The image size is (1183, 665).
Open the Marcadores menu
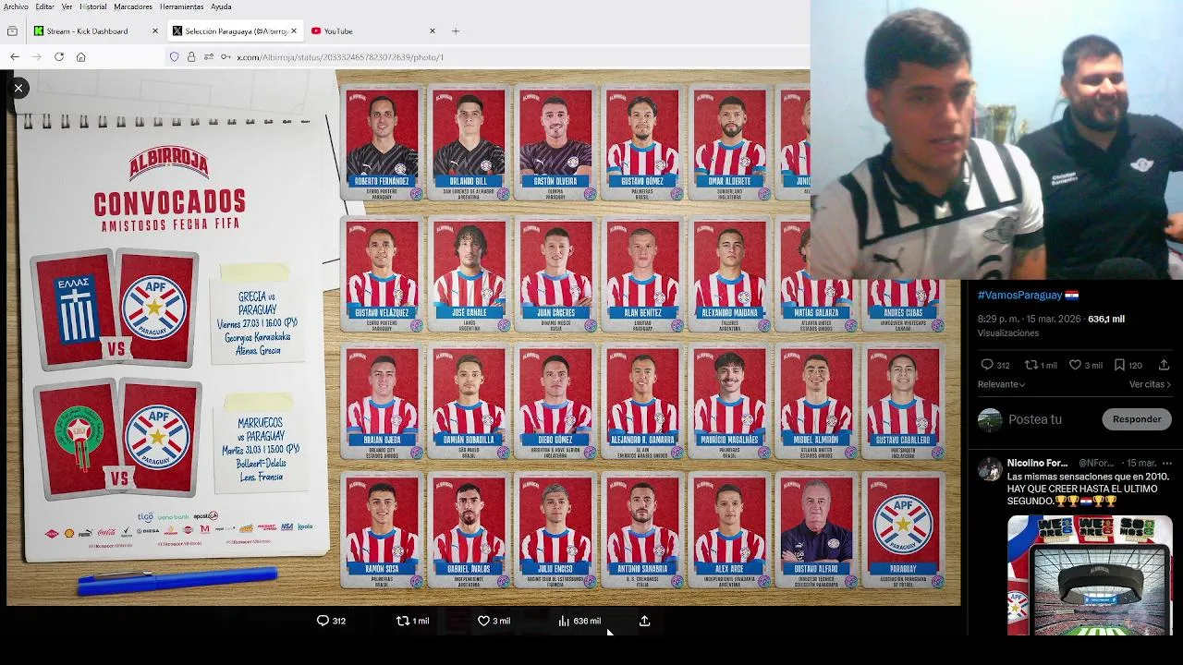pos(133,6)
